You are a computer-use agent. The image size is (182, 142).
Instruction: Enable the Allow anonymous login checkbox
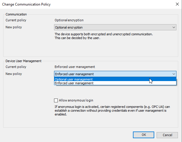tap(56, 100)
